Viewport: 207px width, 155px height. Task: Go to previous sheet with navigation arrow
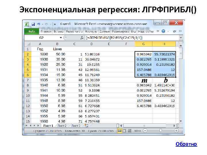point(30,126)
